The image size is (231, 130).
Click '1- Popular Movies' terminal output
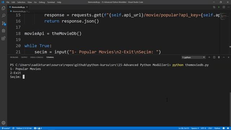(25, 69)
